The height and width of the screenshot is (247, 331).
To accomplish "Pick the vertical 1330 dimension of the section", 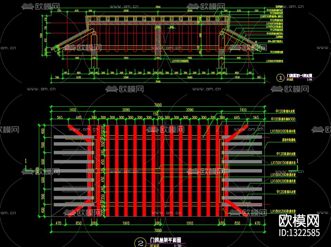I will (41, 35).
